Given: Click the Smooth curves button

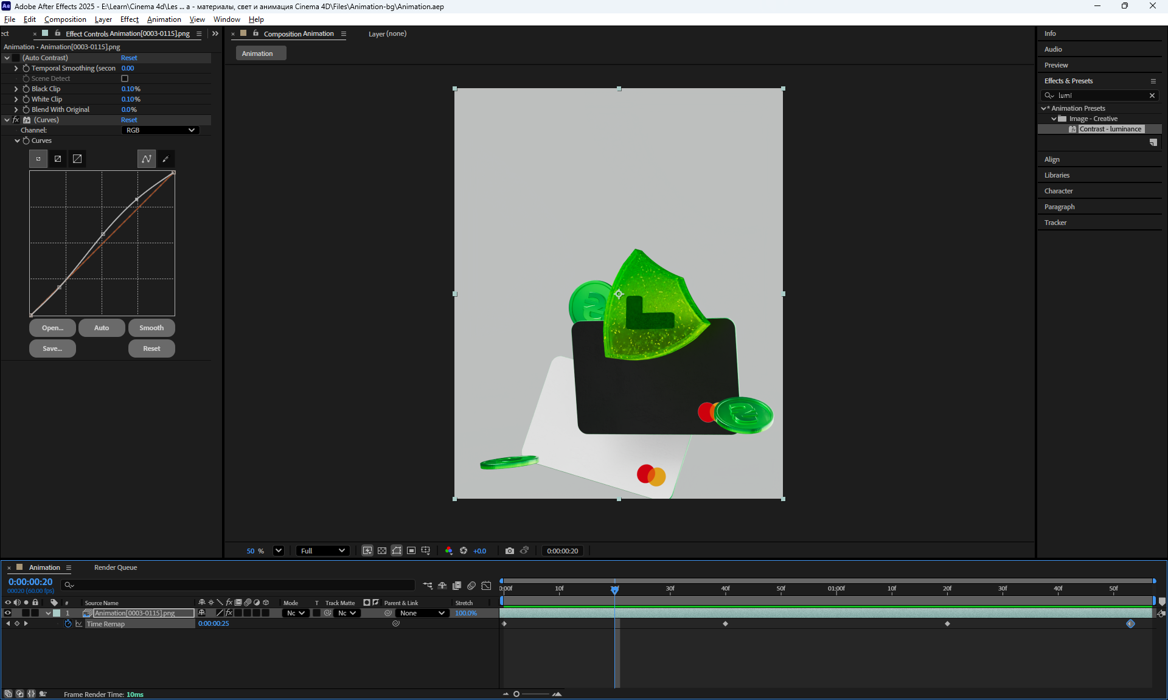Looking at the screenshot, I should point(151,328).
